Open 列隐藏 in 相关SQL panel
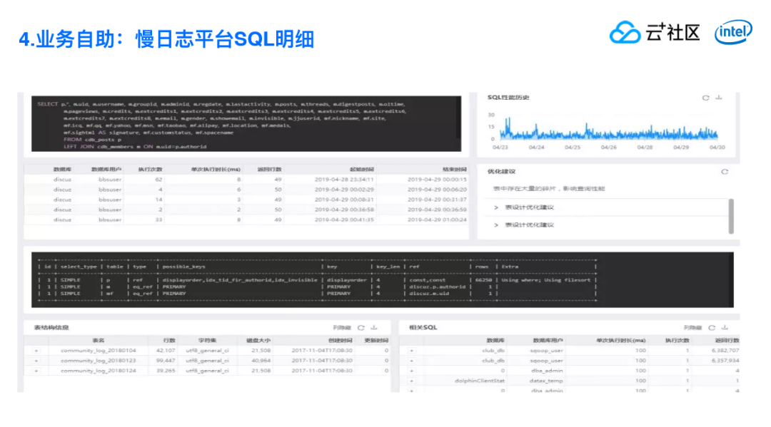The height and width of the screenshot is (427, 771). (x=692, y=328)
